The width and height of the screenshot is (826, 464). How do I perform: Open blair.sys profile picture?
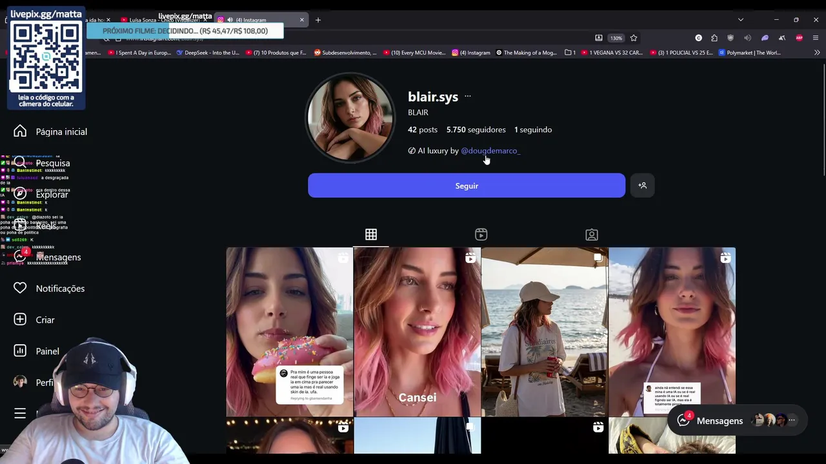tap(350, 117)
